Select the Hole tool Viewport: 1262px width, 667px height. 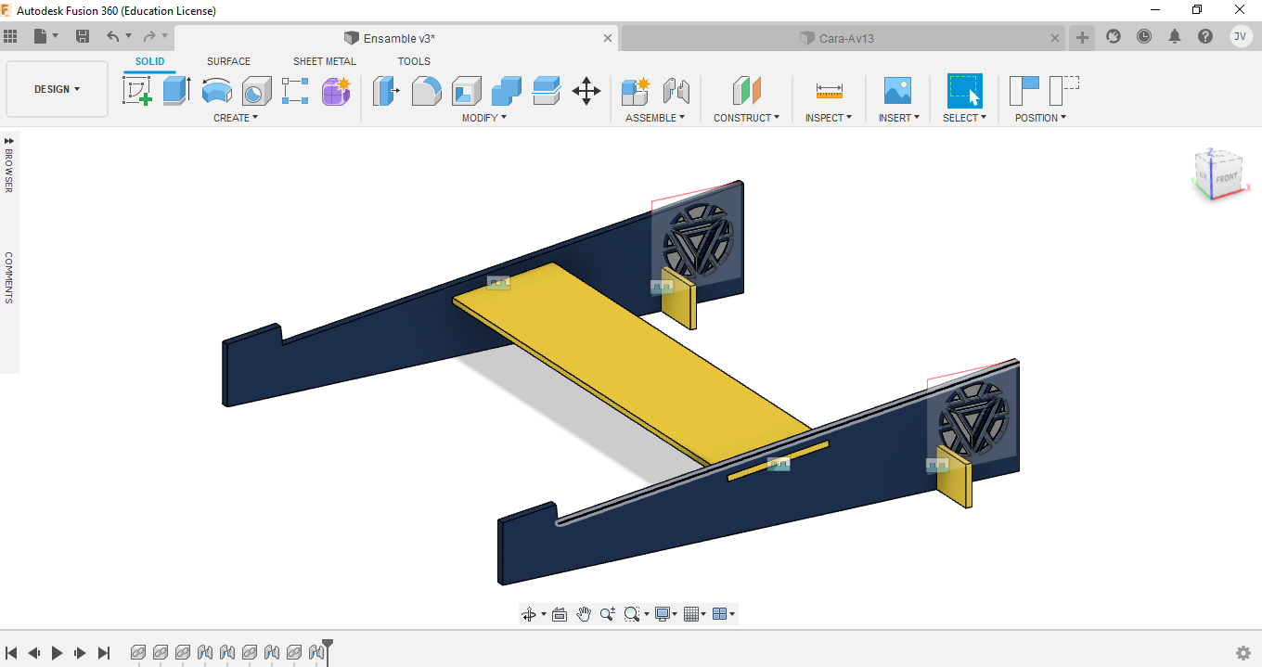[x=256, y=91]
